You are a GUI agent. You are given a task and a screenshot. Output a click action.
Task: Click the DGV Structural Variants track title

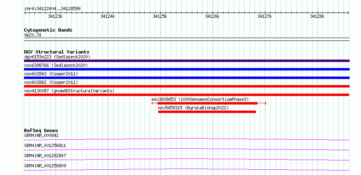(57, 52)
